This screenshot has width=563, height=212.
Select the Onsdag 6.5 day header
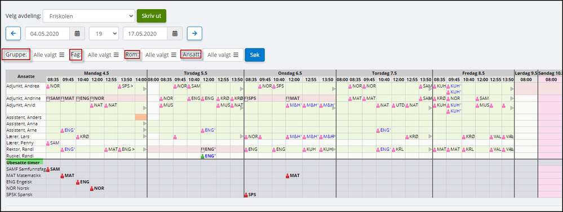pos(290,73)
